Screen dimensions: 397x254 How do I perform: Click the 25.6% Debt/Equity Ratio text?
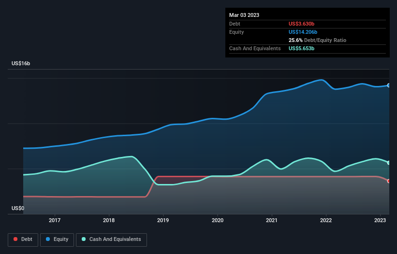pos(317,40)
